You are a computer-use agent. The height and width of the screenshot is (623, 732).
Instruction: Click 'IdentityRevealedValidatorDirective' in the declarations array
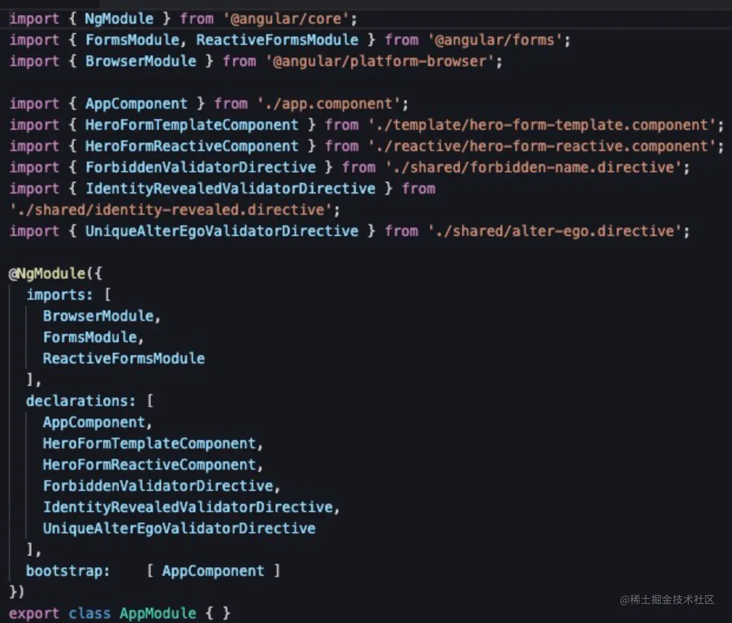(x=188, y=507)
